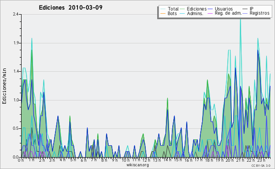Click the '12 h' x-axis label

(146, 160)
